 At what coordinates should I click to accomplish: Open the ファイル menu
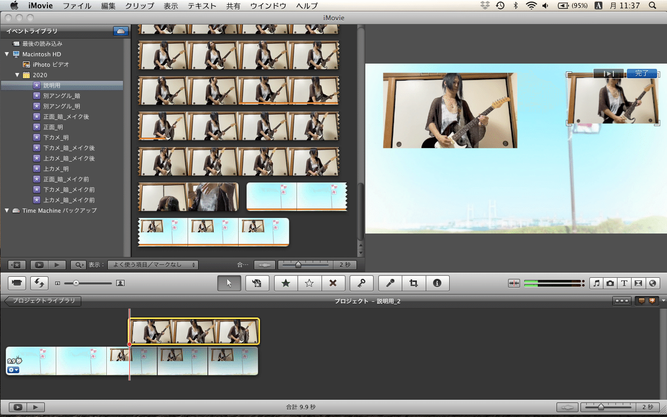[77, 6]
